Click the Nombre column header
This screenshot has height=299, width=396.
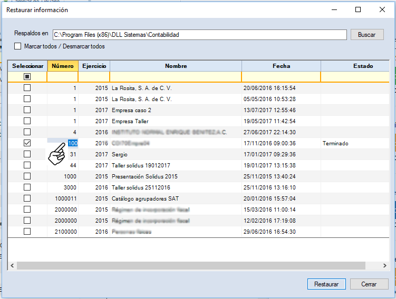176,66
